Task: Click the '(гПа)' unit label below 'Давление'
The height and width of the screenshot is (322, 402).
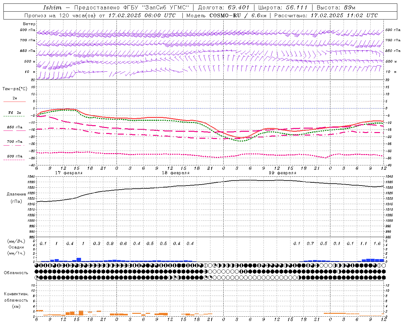Action: 16,201
